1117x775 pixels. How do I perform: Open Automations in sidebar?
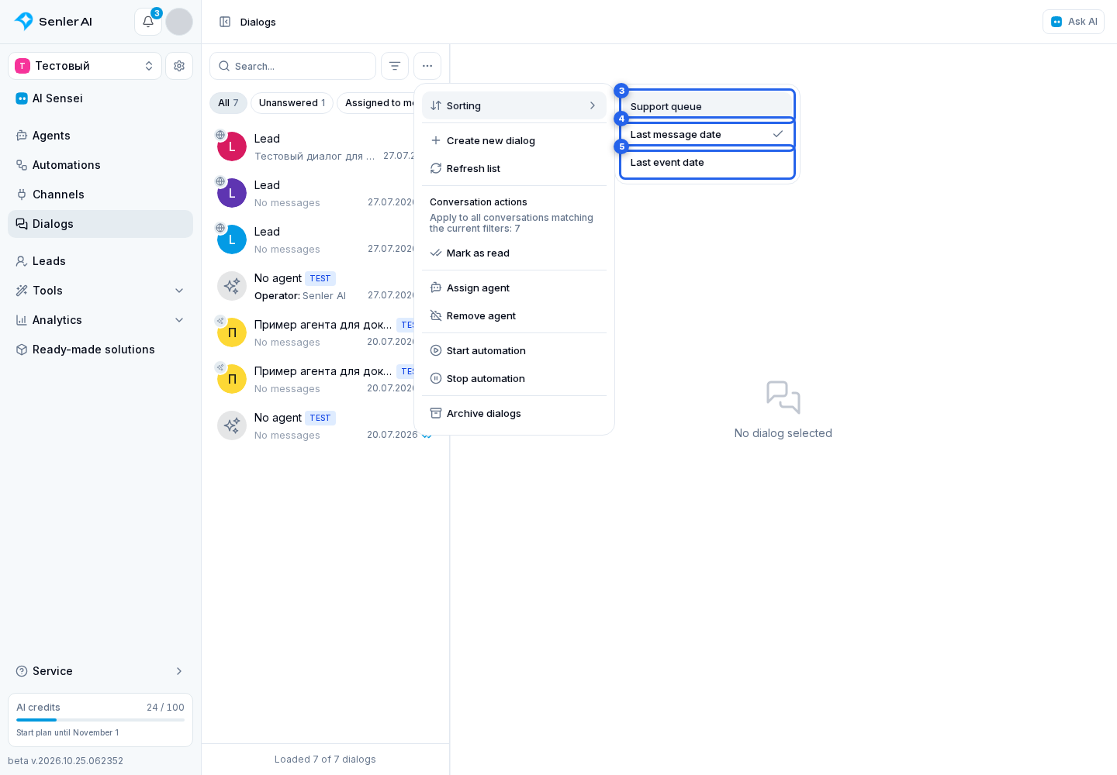pos(100,165)
